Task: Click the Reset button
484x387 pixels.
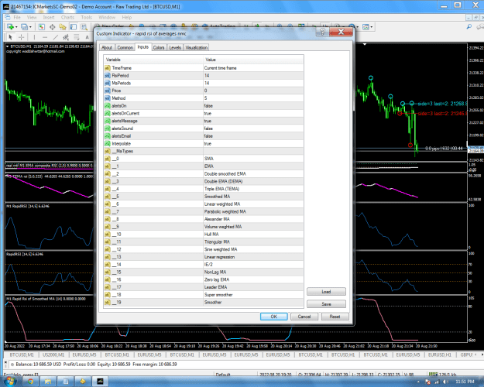Action: 335,317
